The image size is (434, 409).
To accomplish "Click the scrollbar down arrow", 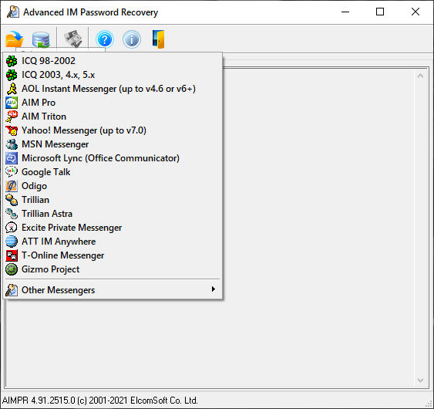I will click(x=420, y=380).
